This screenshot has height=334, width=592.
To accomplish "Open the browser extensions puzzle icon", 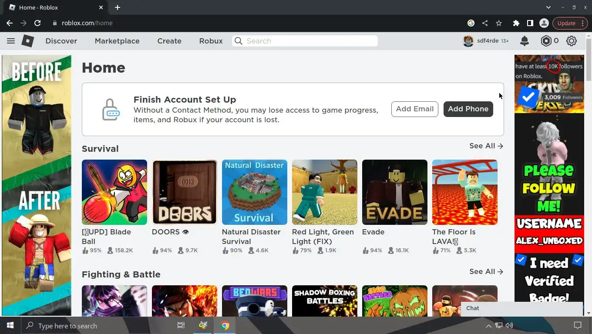I will [516, 23].
